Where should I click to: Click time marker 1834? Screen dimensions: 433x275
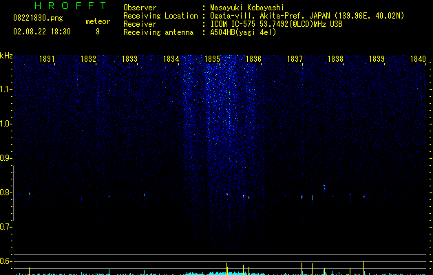tap(171, 59)
